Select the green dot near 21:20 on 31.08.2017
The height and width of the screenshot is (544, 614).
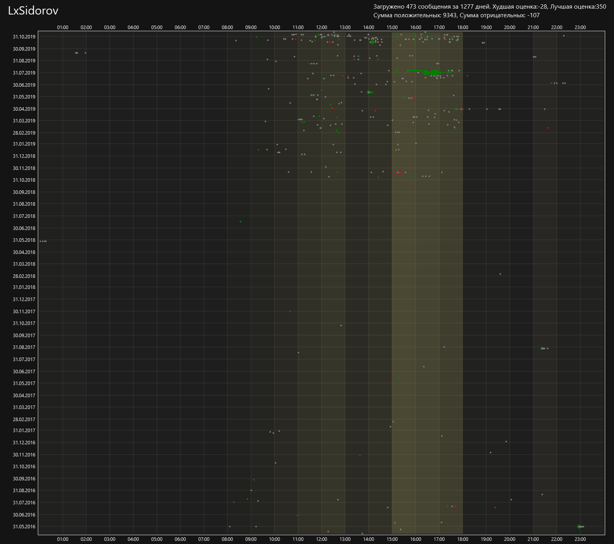pos(541,349)
